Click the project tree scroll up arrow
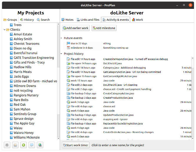Image resolution: width=196 pixels, height=152 pixels. pos(58,24)
